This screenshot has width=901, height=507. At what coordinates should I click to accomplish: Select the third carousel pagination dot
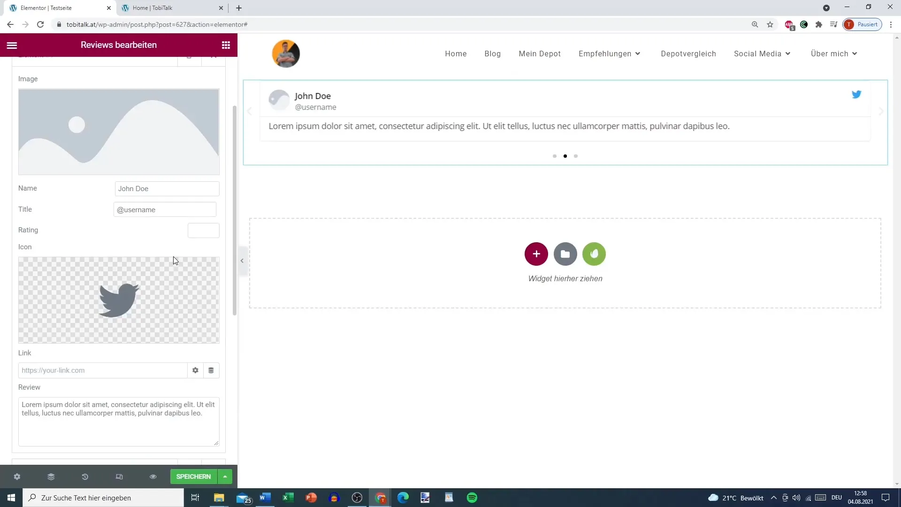pyautogui.click(x=576, y=156)
